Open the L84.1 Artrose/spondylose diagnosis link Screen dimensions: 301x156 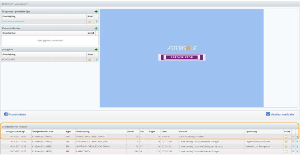(x=13, y=21)
